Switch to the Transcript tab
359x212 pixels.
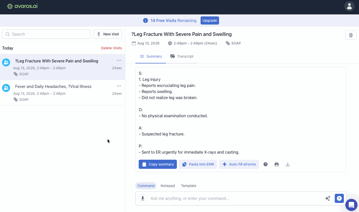pos(182,56)
